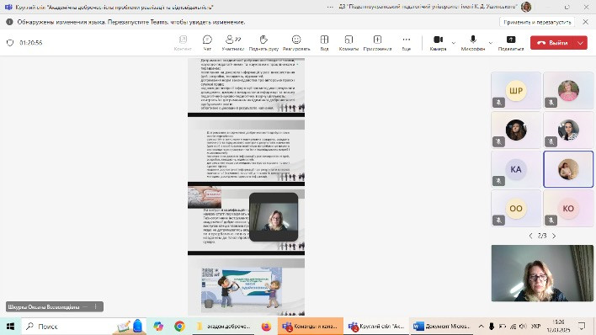
Task: Open the Apps panel
Action: (377, 43)
